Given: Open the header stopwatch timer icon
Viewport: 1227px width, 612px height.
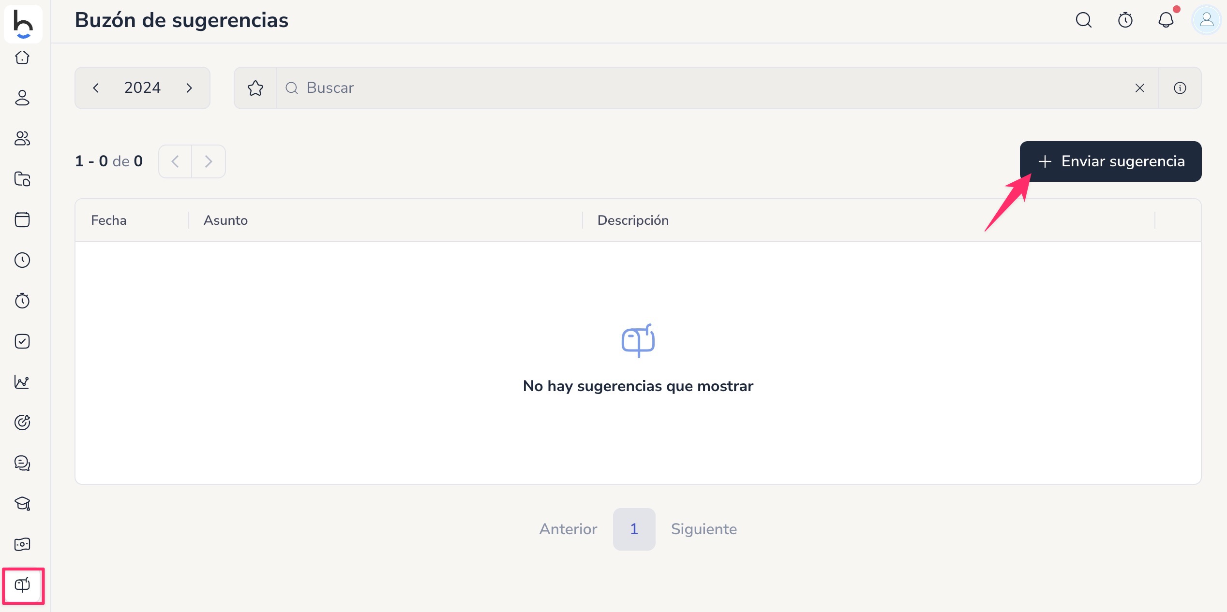Looking at the screenshot, I should click(x=1125, y=20).
